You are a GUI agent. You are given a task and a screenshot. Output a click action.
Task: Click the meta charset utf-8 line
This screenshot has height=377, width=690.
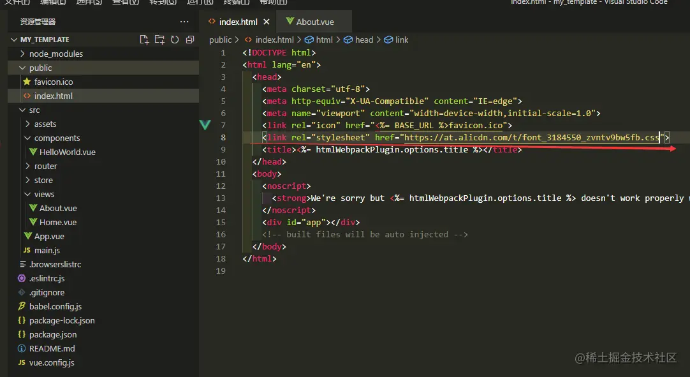[316, 89]
